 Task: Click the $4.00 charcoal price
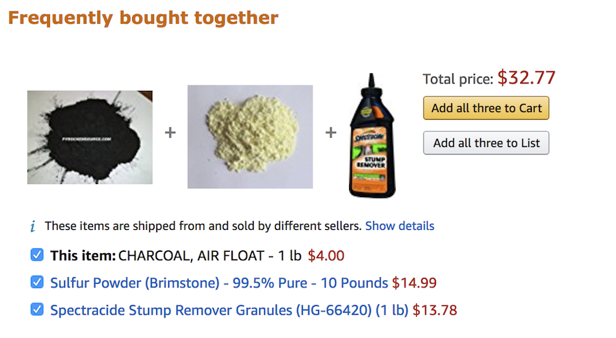pos(326,256)
